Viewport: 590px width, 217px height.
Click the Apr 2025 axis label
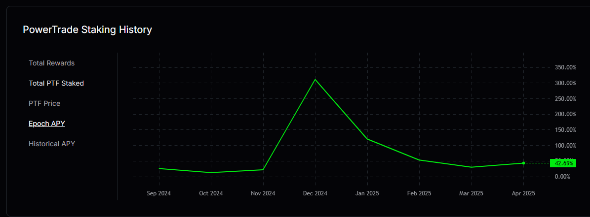[x=523, y=193]
